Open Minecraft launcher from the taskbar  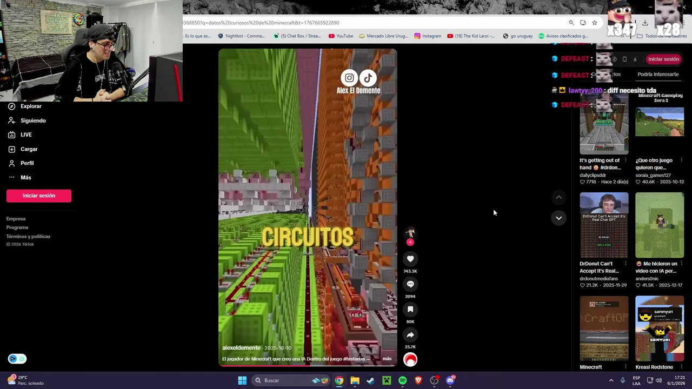point(387,380)
